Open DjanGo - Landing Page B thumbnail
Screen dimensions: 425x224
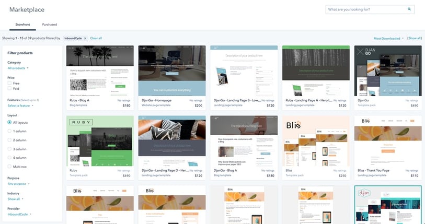pos(244,70)
